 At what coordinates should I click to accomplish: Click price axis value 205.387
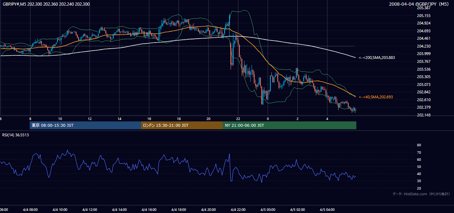tap(424, 8)
